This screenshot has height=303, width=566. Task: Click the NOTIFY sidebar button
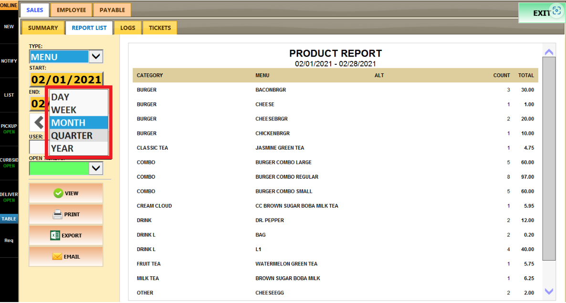(9, 61)
